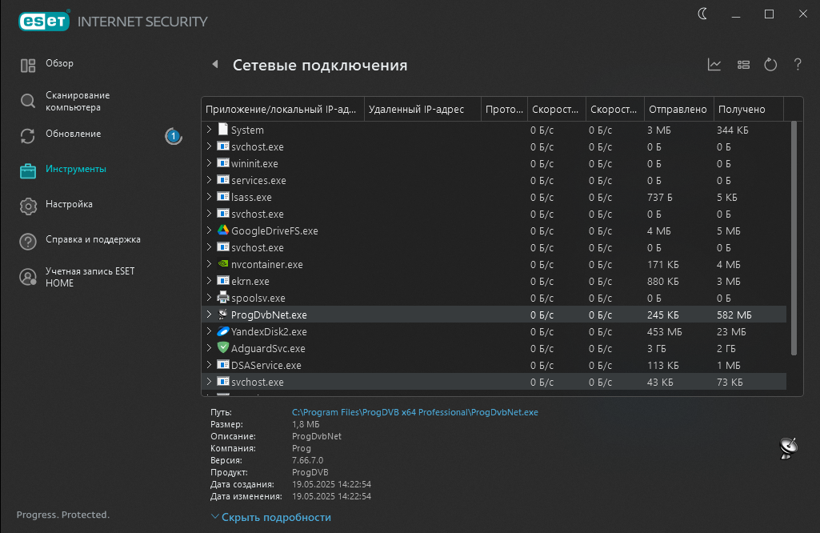The width and height of the screenshot is (820, 533).
Task: Open the update notification badge
Action: pyautogui.click(x=173, y=136)
